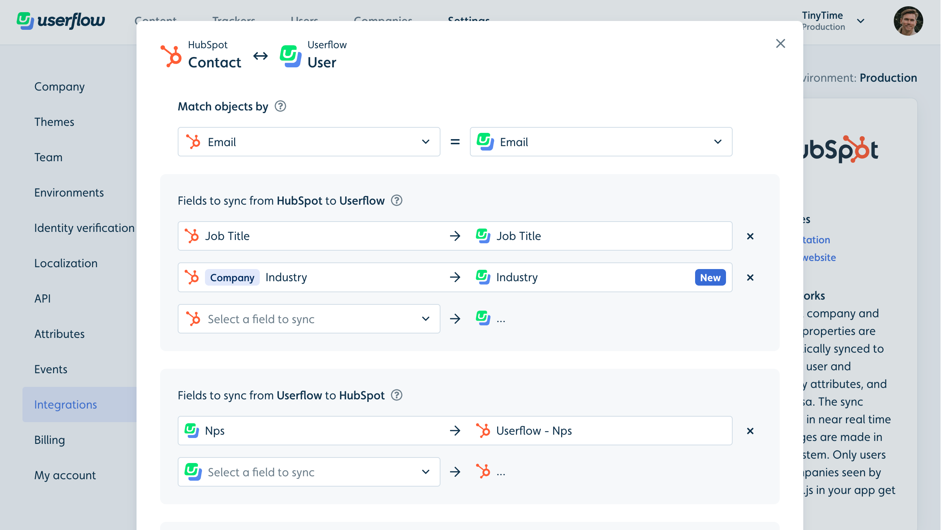
Task: Click the bidirectional arrow icon in header
Action: click(x=261, y=56)
